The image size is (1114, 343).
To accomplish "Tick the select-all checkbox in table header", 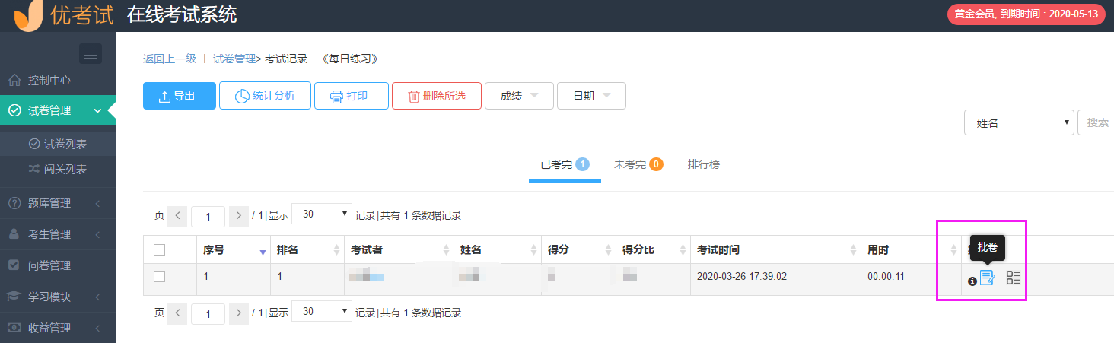I will point(159,249).
